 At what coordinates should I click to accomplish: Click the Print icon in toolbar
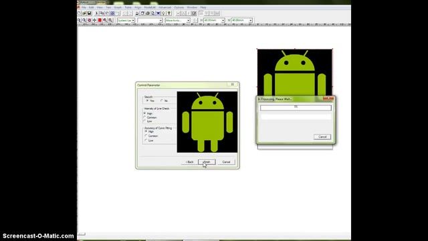point(148,13)
